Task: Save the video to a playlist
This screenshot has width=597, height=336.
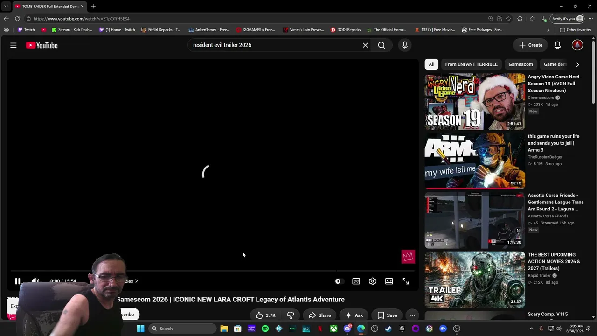Action: (x=387, y=315)
